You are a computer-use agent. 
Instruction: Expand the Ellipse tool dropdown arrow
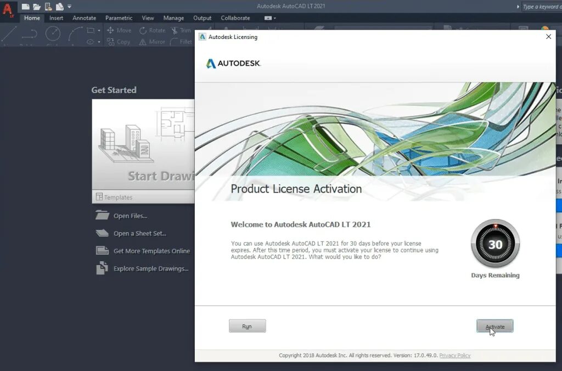pos(99,42)
